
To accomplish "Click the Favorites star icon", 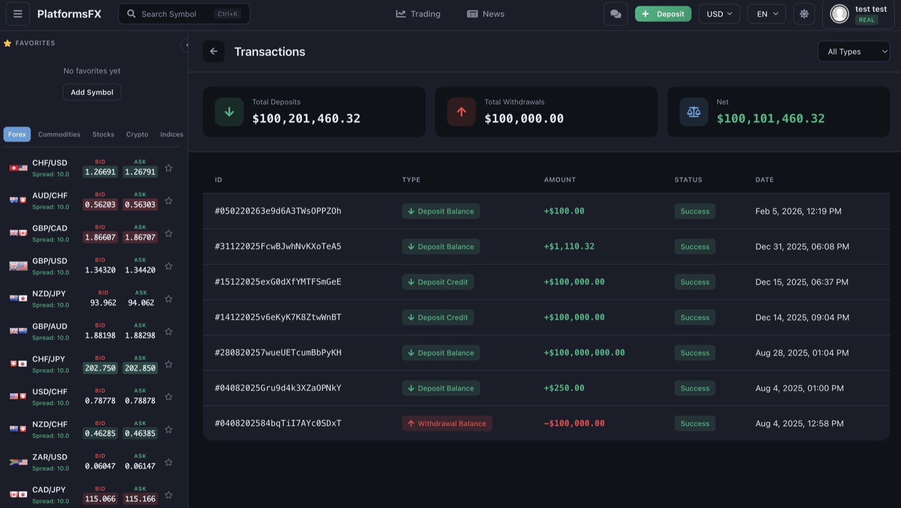I will (x=7, y=43).
